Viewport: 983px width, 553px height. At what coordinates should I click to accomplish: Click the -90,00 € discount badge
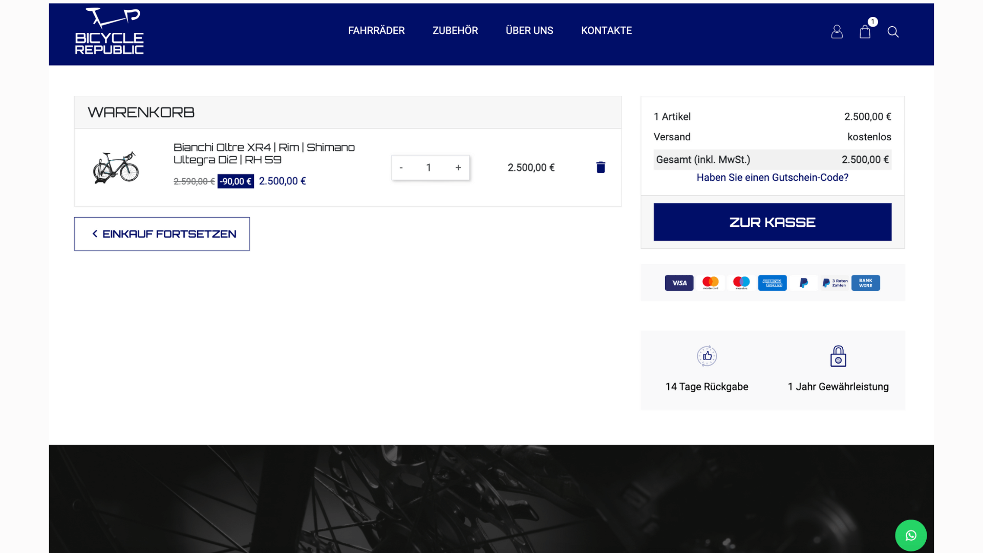(236, 181)
